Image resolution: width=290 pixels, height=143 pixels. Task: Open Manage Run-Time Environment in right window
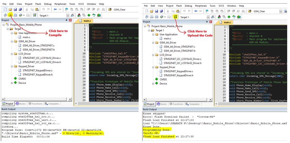(229, 17)
